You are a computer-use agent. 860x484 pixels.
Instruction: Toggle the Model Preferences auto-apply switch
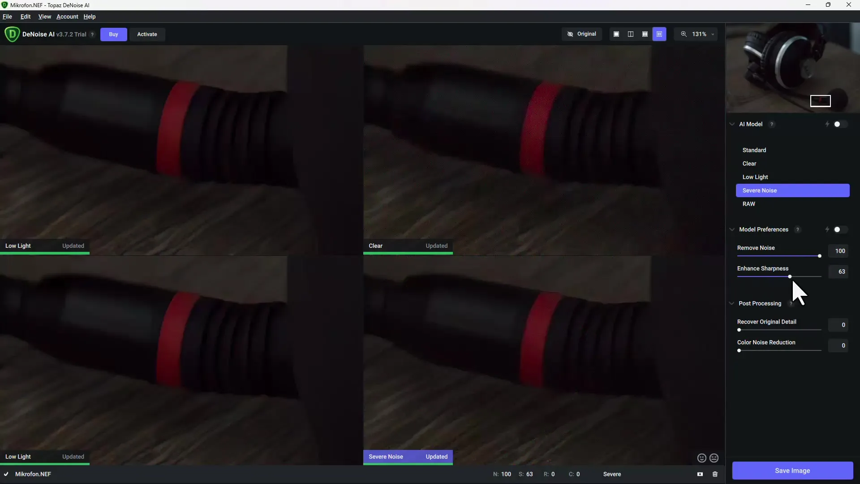[839, 229]
